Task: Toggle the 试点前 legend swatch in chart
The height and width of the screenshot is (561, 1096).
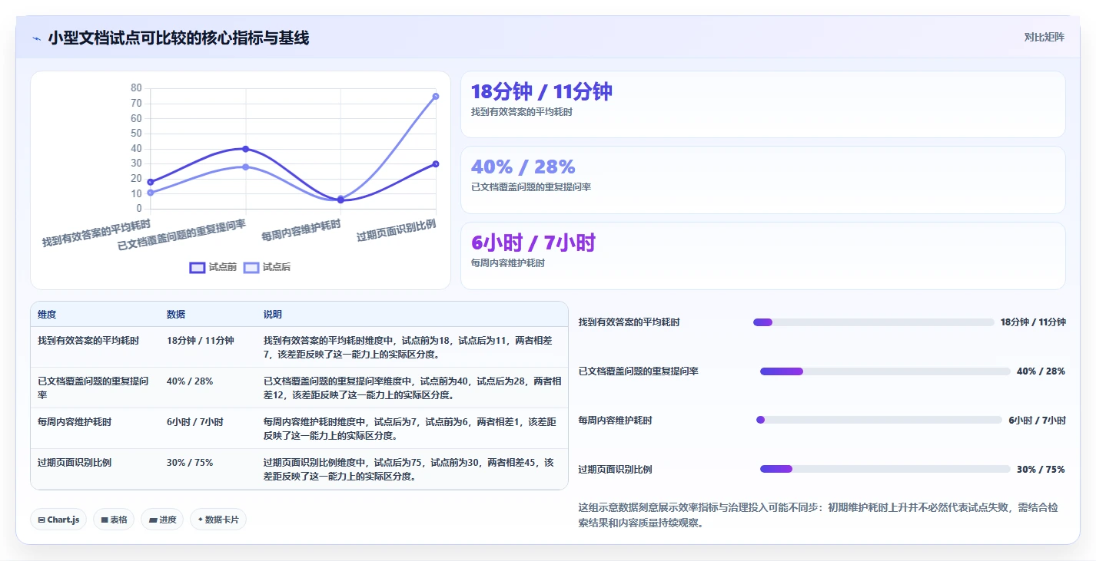Action: coord(198,267)
